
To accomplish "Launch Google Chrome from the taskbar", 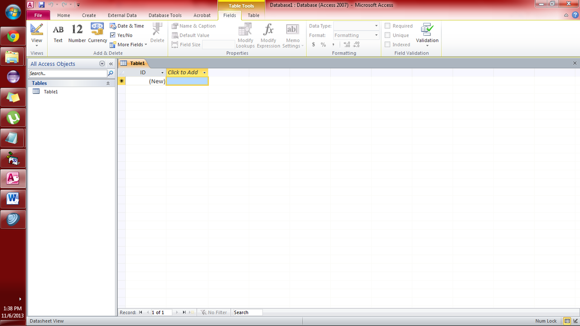I will [x=13, y=37].
